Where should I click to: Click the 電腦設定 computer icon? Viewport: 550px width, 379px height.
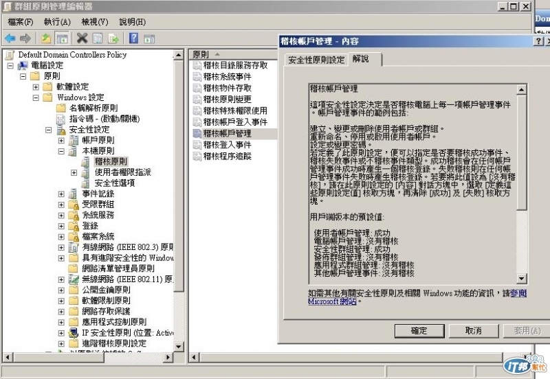pos(23,65)
